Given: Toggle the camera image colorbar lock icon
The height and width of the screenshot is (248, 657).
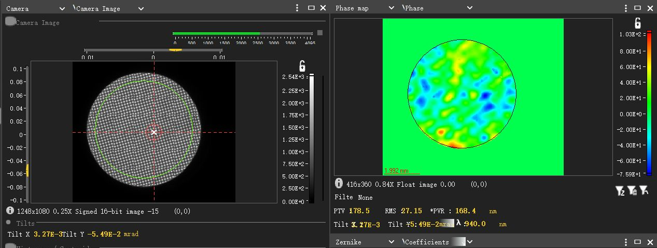Looking at the screenshot, I should click(x=302, y=66).
